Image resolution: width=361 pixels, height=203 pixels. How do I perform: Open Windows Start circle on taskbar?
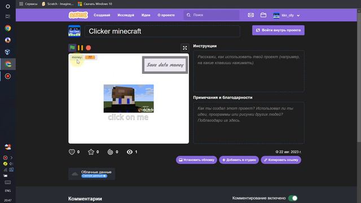[x=8, y=6]
